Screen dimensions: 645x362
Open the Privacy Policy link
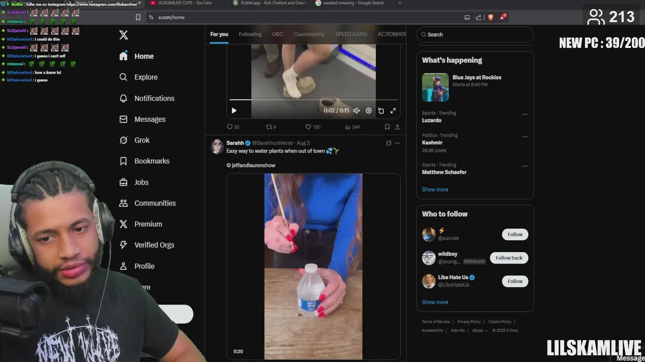coord(469,322)
